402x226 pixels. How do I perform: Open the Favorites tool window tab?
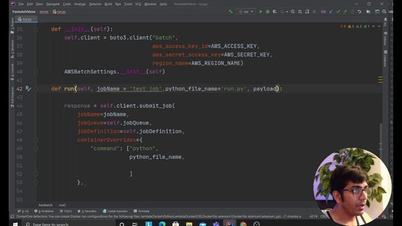click(x=87, y=211)
